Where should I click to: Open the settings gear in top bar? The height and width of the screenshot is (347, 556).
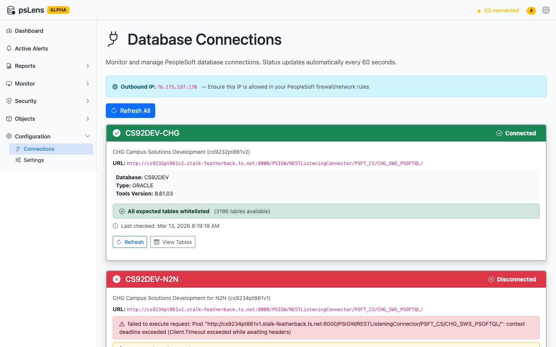(546, 10)
